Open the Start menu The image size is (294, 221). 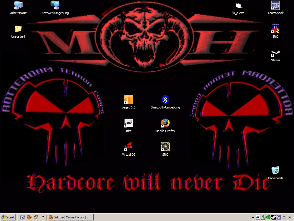[8, 217]
